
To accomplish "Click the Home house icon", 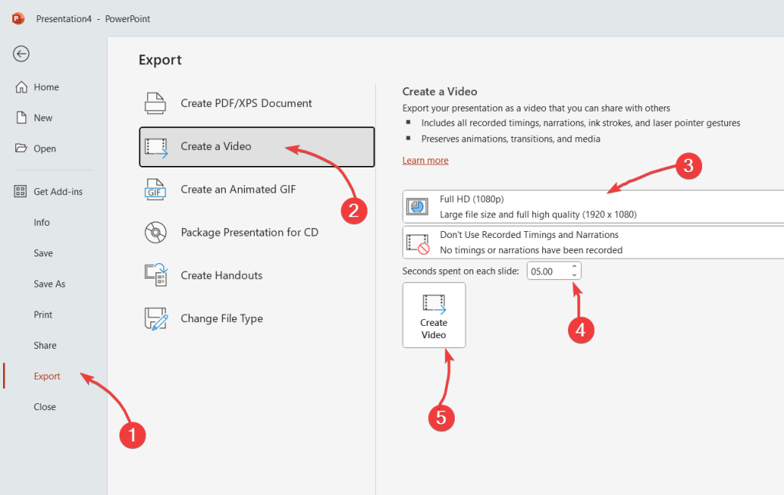I will point(21,87).
